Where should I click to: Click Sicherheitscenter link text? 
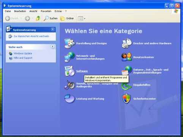(x=144, y=99)
